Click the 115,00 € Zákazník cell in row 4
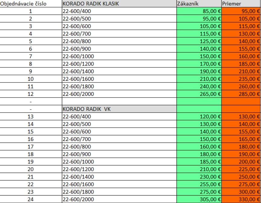This screenshot has height=203, width=261. coord(199,34)
